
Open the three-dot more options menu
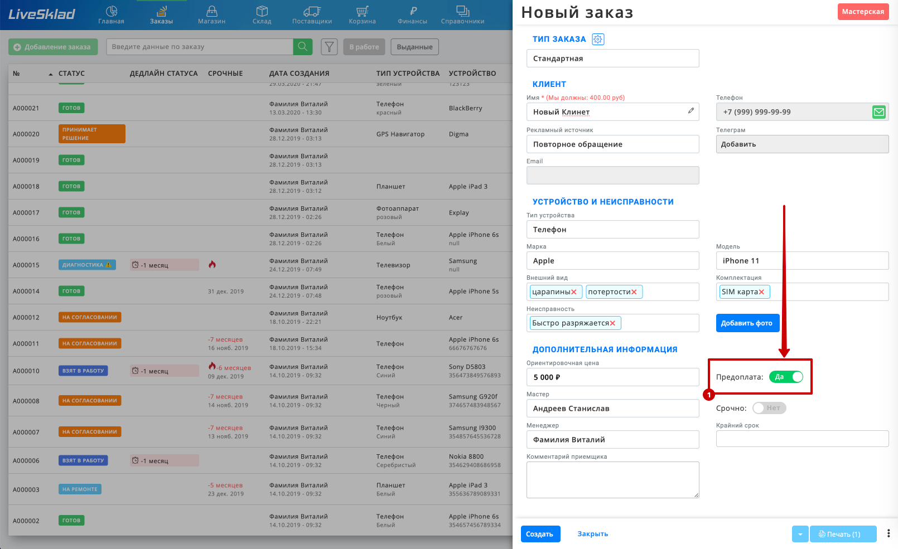pyautogui.click(x=889, y=533)
